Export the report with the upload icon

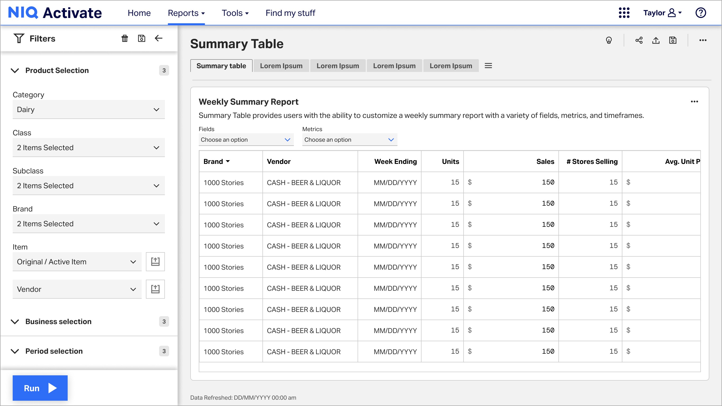click(656, 40)
